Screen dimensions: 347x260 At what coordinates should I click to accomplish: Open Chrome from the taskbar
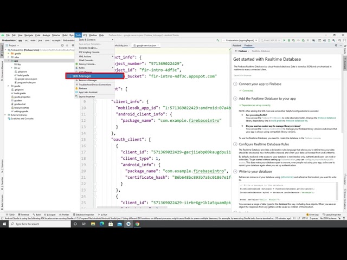coord(137,224)
